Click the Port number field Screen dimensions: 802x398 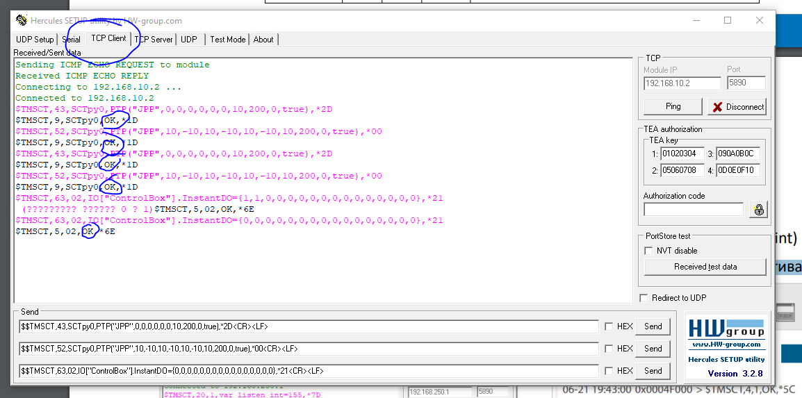[x=746, y=83]
